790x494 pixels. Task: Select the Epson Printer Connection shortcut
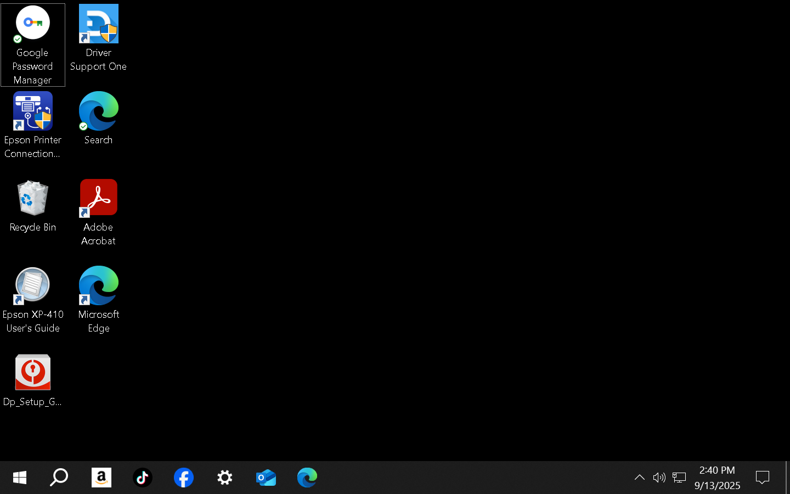pos(33,126)
